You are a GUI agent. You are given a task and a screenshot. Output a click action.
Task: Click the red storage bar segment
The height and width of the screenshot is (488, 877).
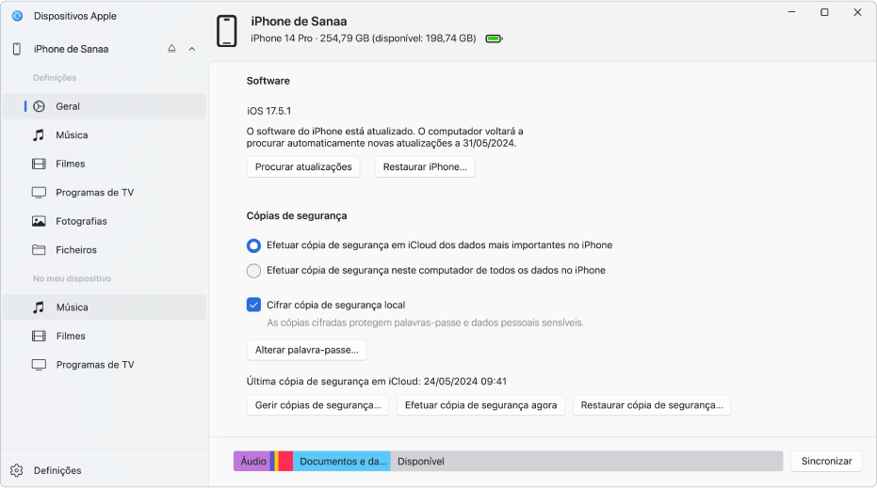(285, 461)
